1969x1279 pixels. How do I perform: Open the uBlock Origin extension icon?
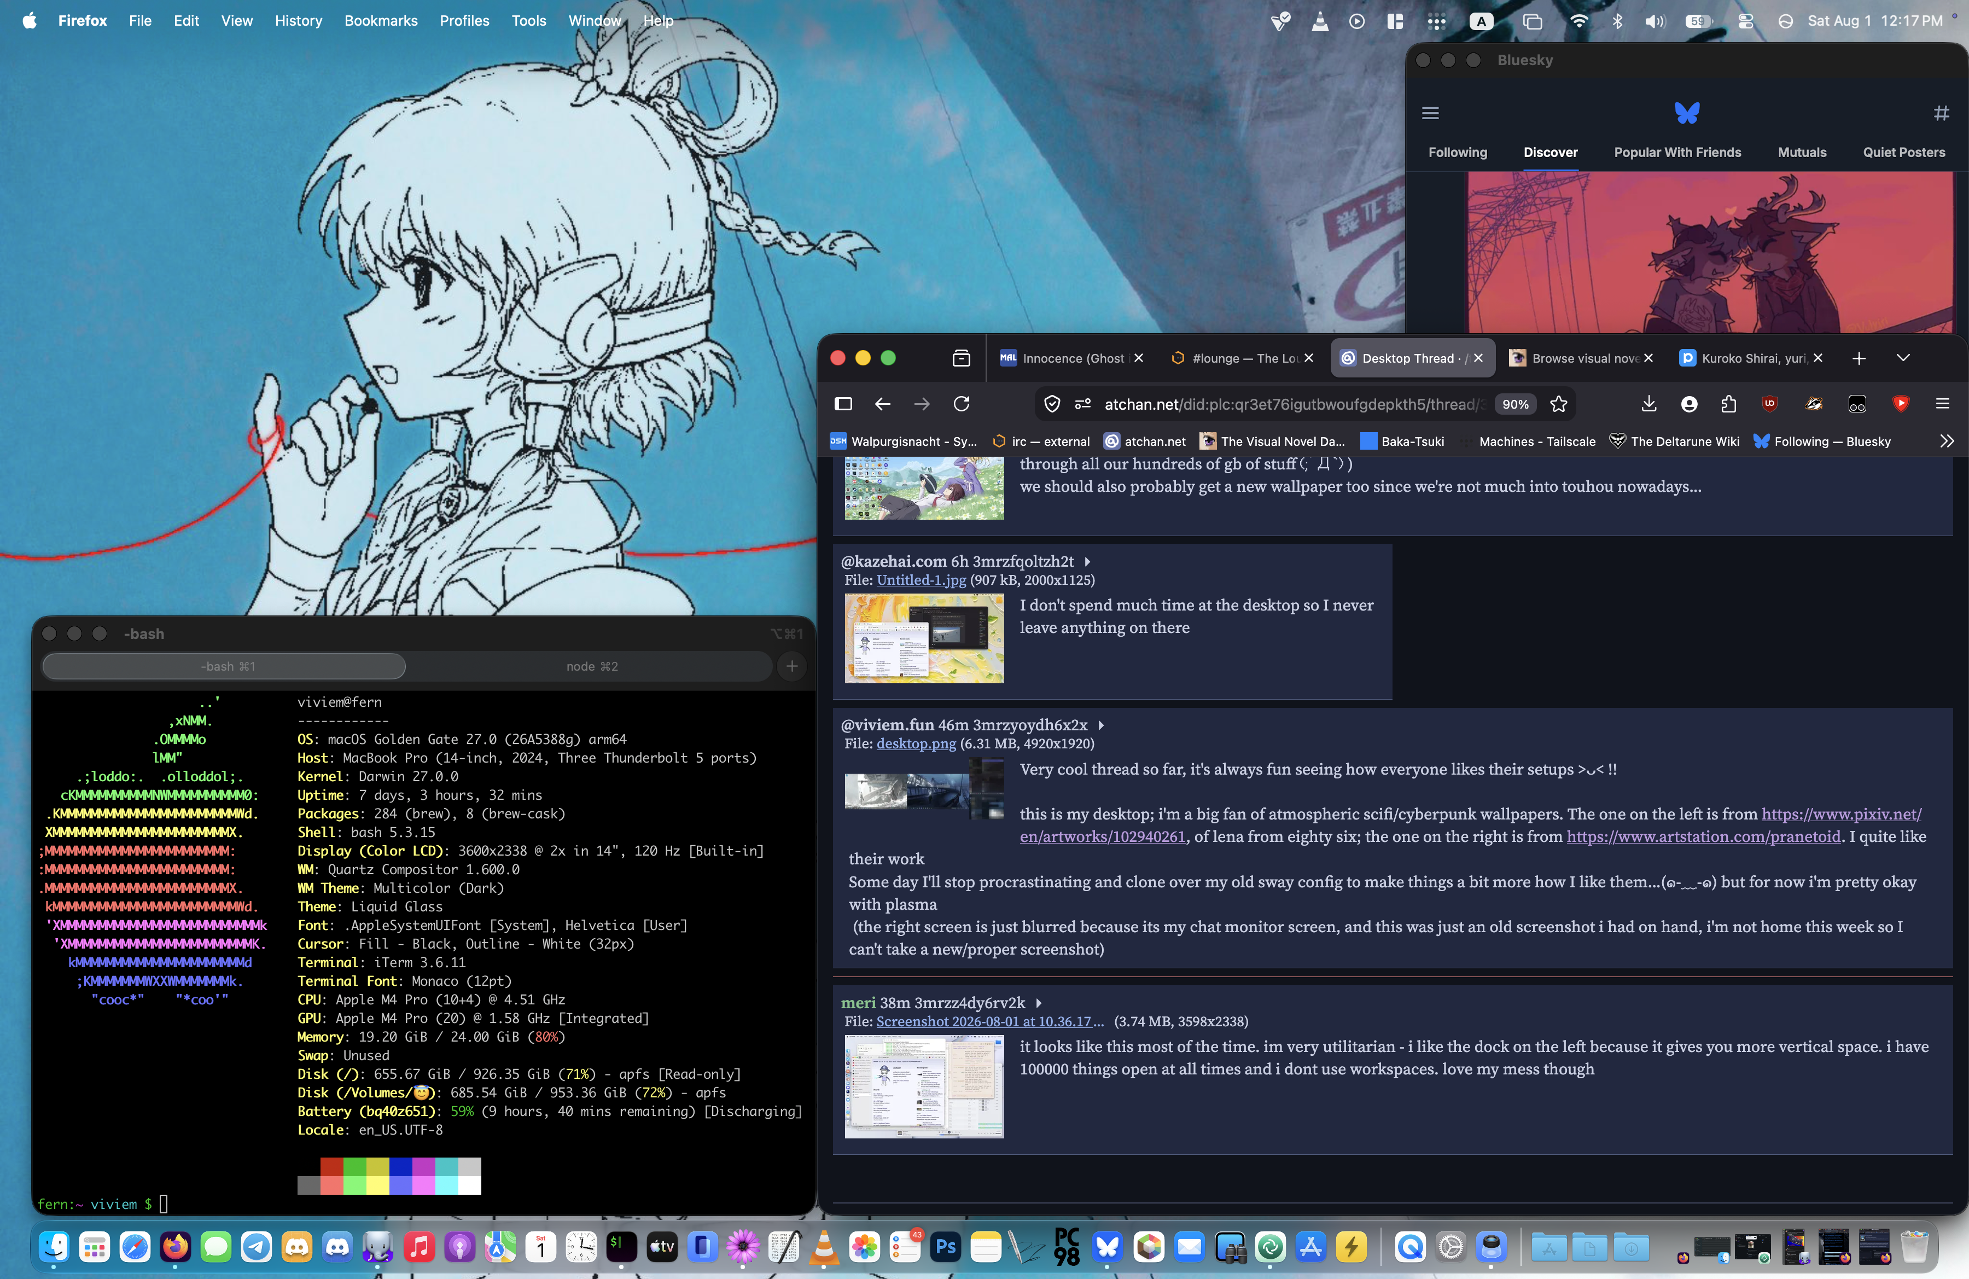pos(1769,404)
